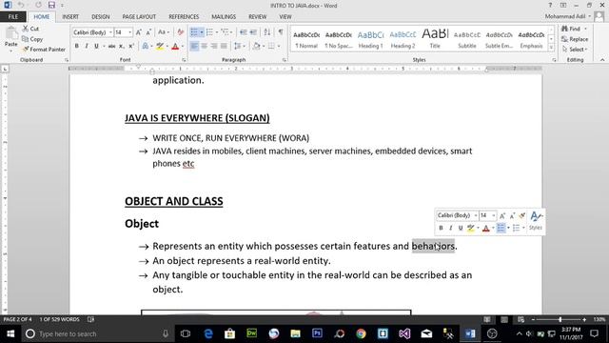Open the Borders dropdown in Paragraph group
This screenshot has height=343, width=609.
pyautogui.click(x=279, y=47)
